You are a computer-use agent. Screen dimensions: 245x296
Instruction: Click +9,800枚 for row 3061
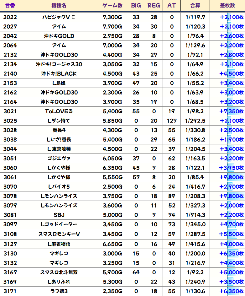click(x=232, y=177)
